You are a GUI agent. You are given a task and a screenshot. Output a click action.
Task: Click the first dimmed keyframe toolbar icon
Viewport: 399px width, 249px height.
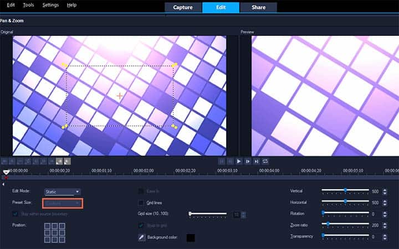(4, 162)
